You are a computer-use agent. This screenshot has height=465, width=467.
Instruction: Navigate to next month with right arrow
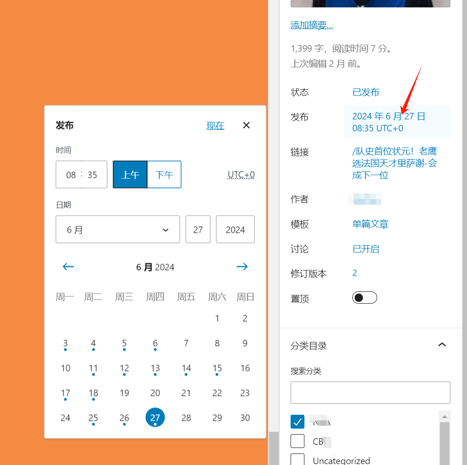click(242, 266)
